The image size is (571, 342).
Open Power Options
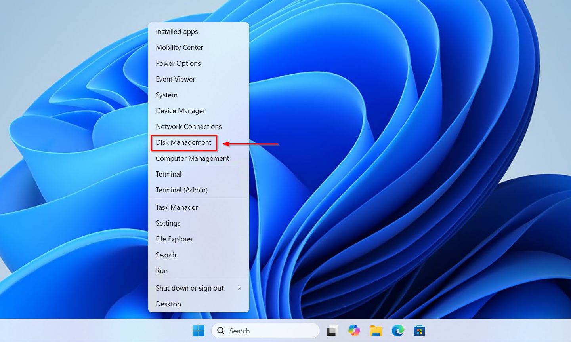pos(178,63)
